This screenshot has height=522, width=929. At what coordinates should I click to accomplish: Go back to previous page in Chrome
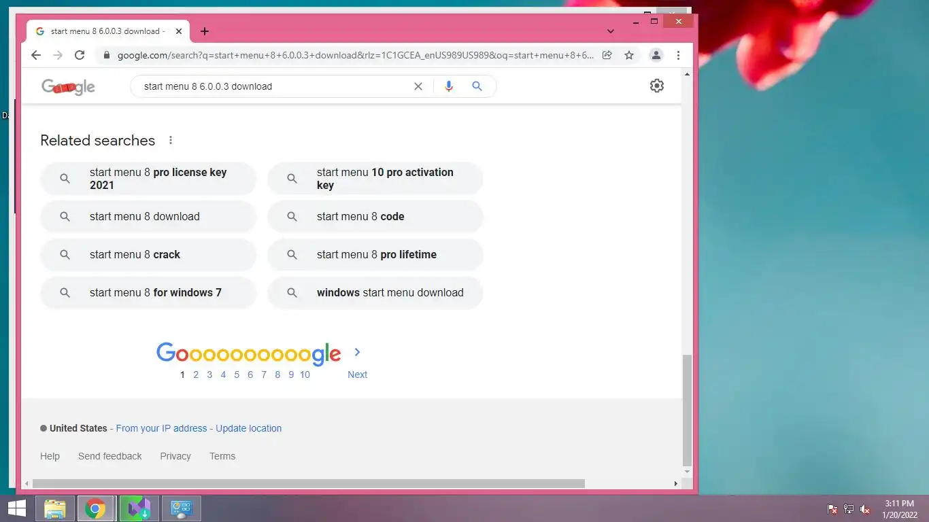click(x=36, y=56)
